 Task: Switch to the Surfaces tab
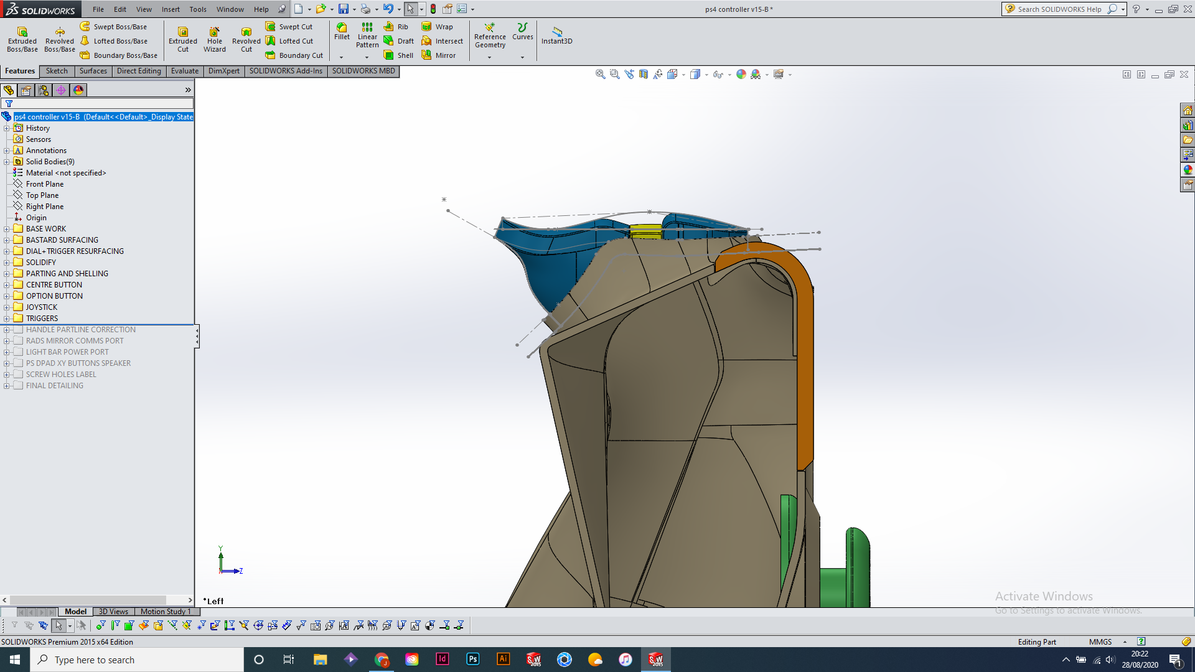click(93, 71)
